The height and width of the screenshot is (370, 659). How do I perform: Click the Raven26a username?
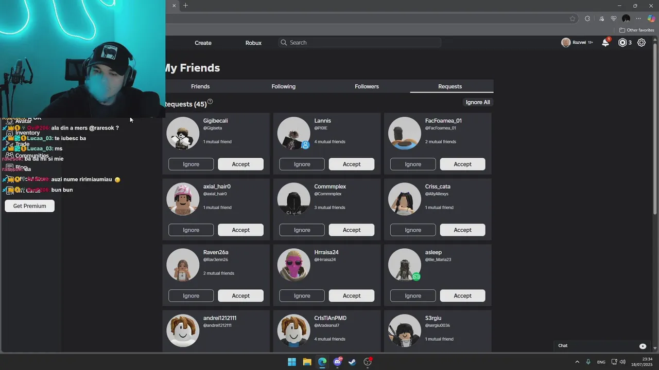click(x=216, y=252)
